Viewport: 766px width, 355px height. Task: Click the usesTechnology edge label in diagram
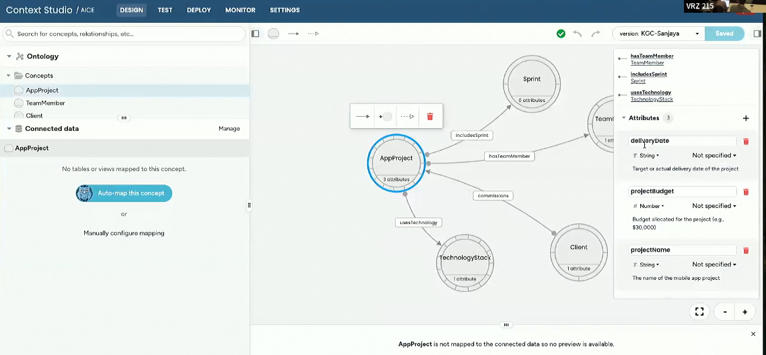click(418, 222)
